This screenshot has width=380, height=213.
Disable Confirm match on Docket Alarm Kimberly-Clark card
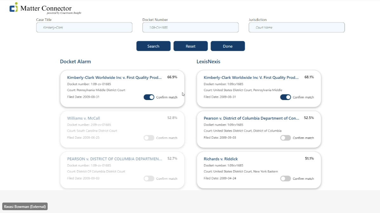pos(149,97)
